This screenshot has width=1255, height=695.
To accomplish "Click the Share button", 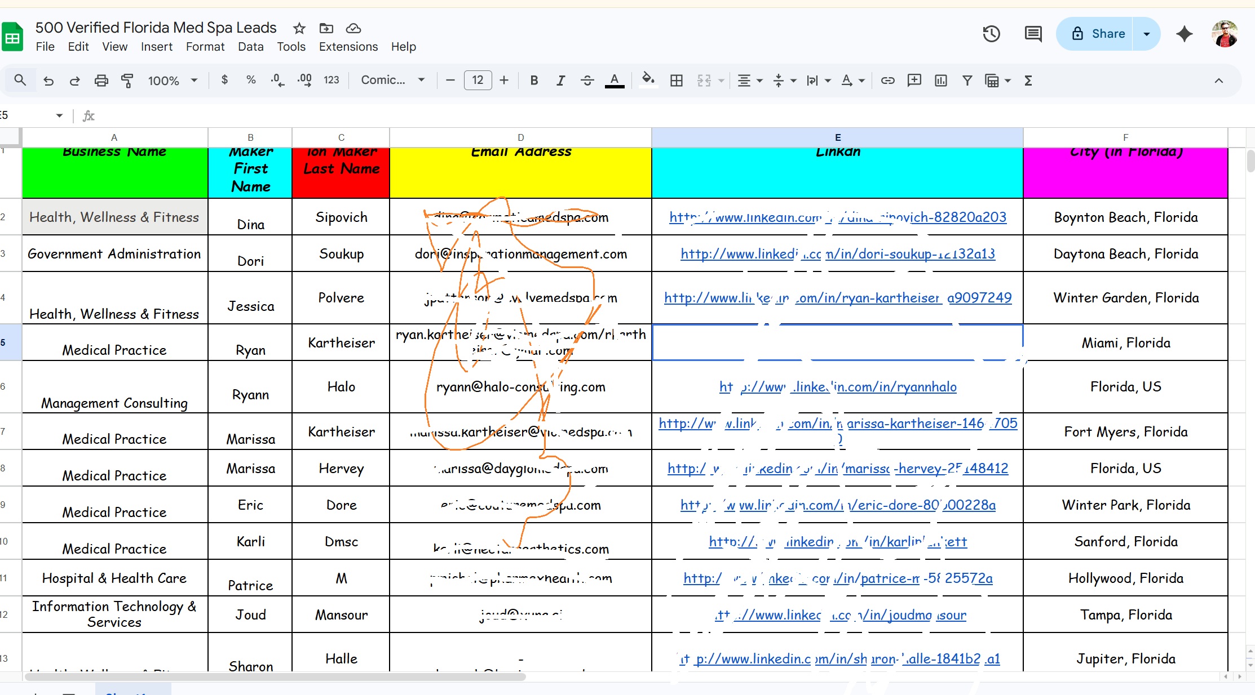I will [1098, 34].
